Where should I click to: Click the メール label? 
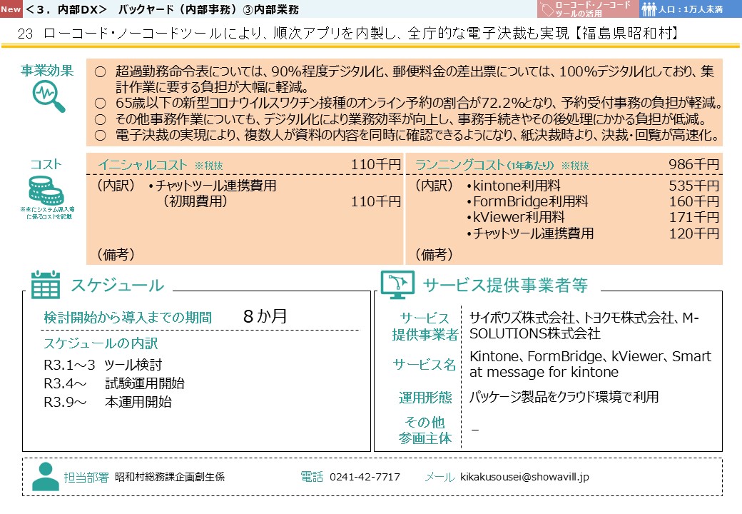point(439,477)
